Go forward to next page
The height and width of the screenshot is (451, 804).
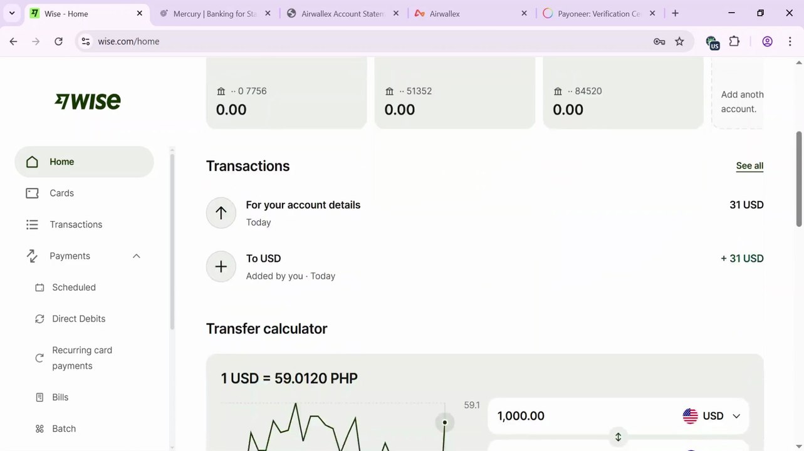click(36, 41)
